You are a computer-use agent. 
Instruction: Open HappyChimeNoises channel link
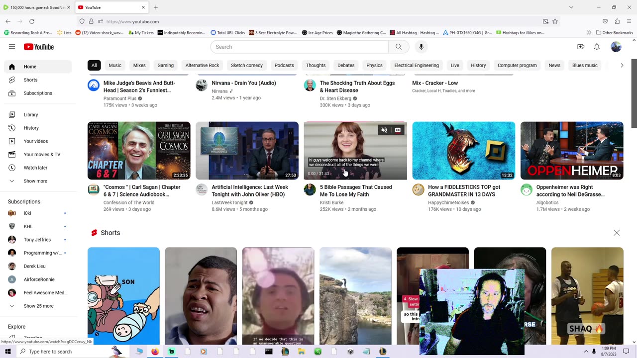click(448, 202)
